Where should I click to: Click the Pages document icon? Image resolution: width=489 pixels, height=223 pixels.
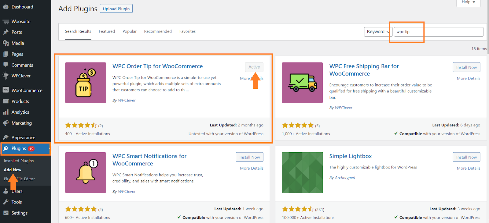[6, 54]
